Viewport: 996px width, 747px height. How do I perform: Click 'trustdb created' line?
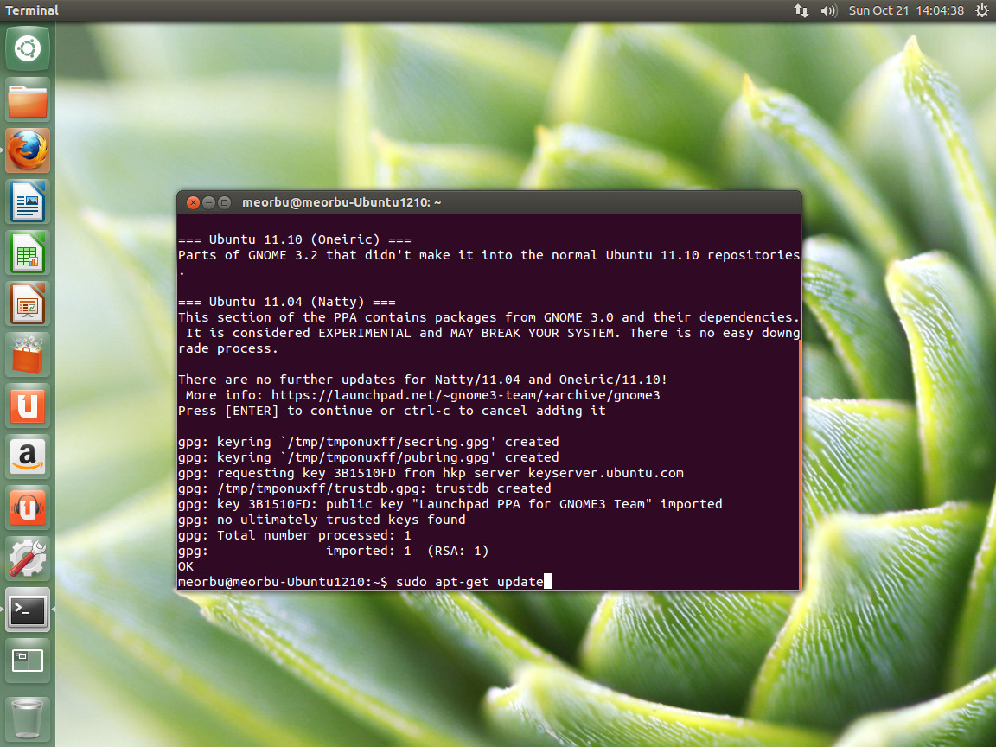click(x=365, y=488)
